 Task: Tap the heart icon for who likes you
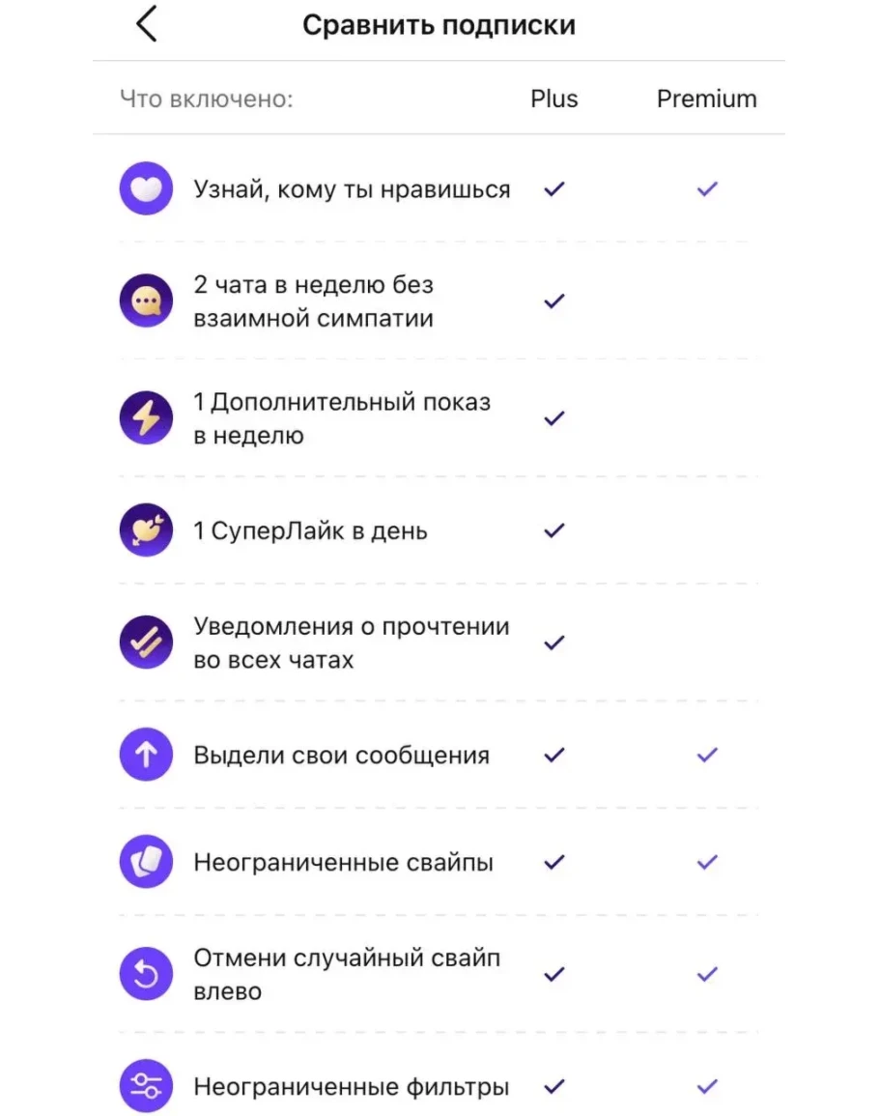(146, 188)
